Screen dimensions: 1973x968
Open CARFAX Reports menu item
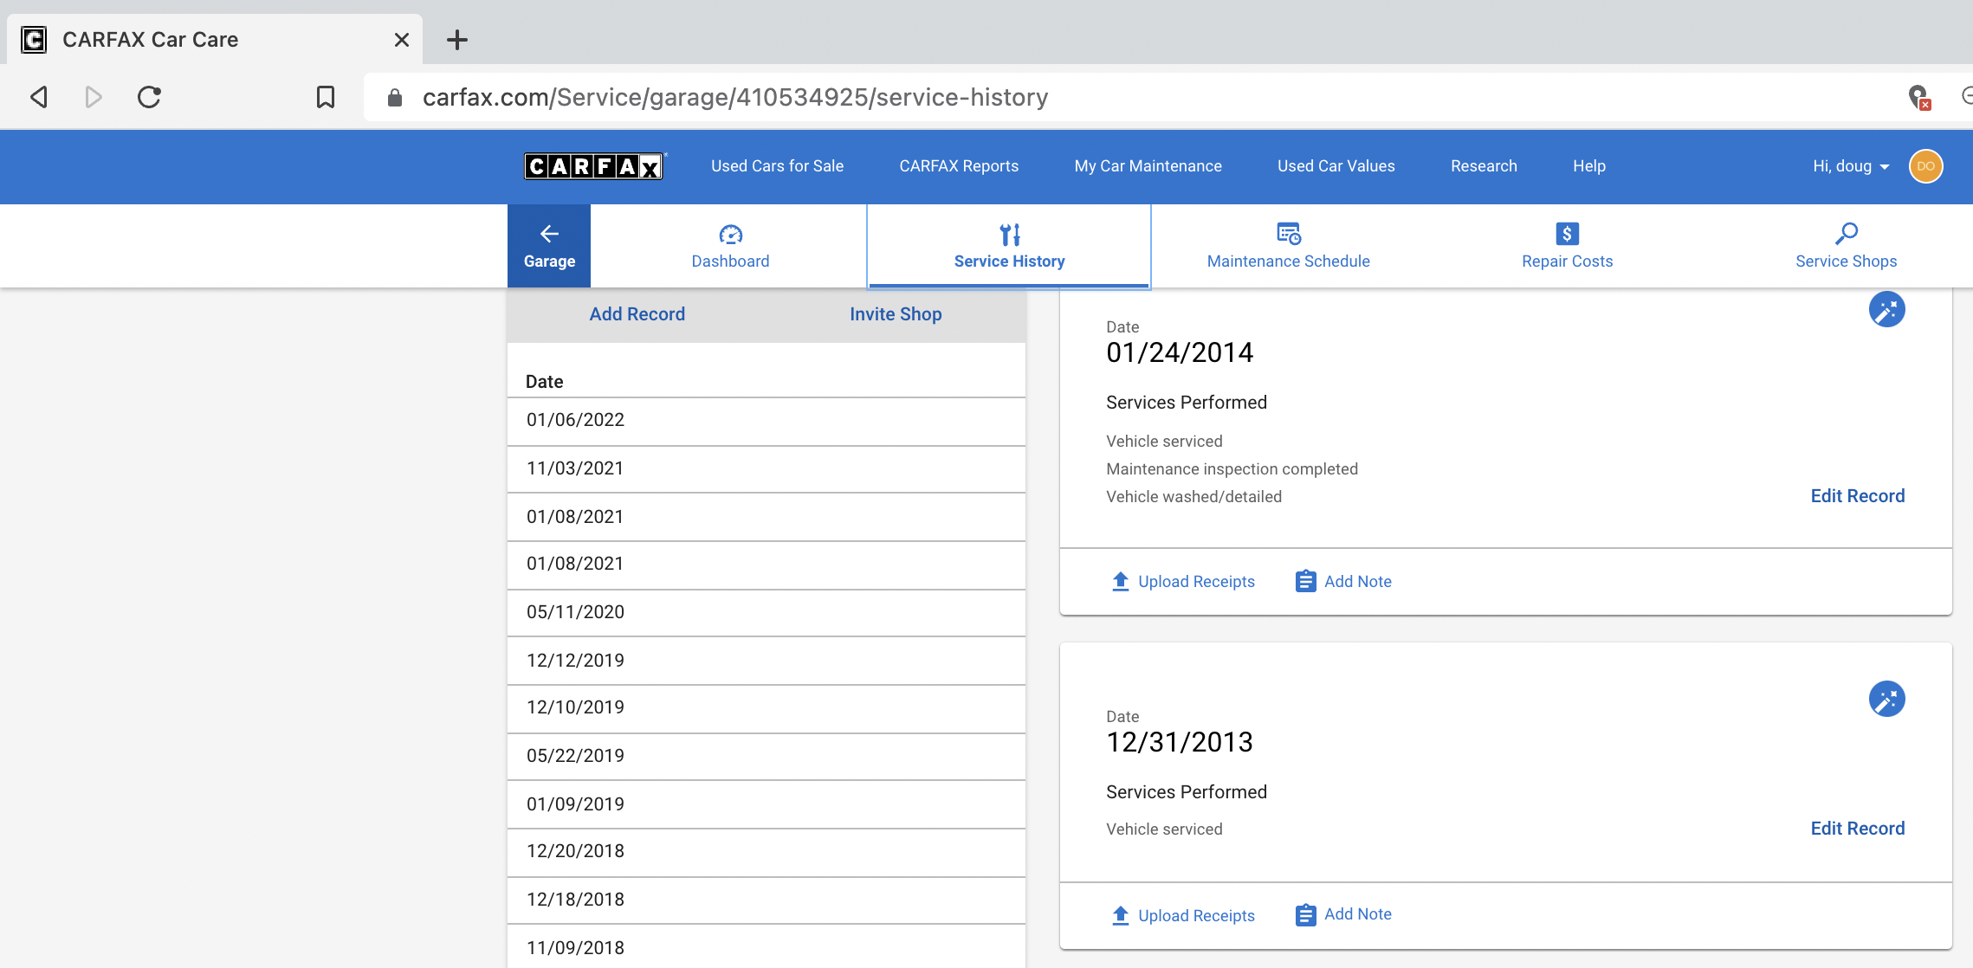[959, 166]
